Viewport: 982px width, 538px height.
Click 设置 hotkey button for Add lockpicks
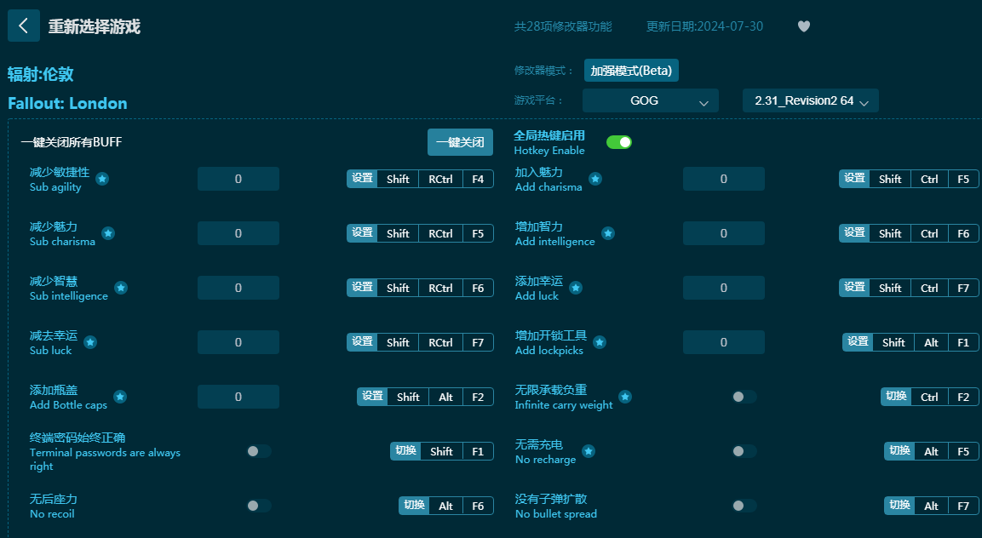(x=858, y=342)
